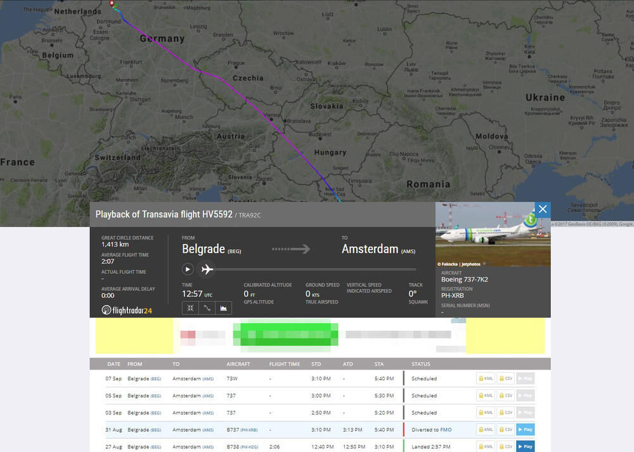Viewport: 634px width, 452px height.
Task: Click red location pin on the map
Action: 113,4
